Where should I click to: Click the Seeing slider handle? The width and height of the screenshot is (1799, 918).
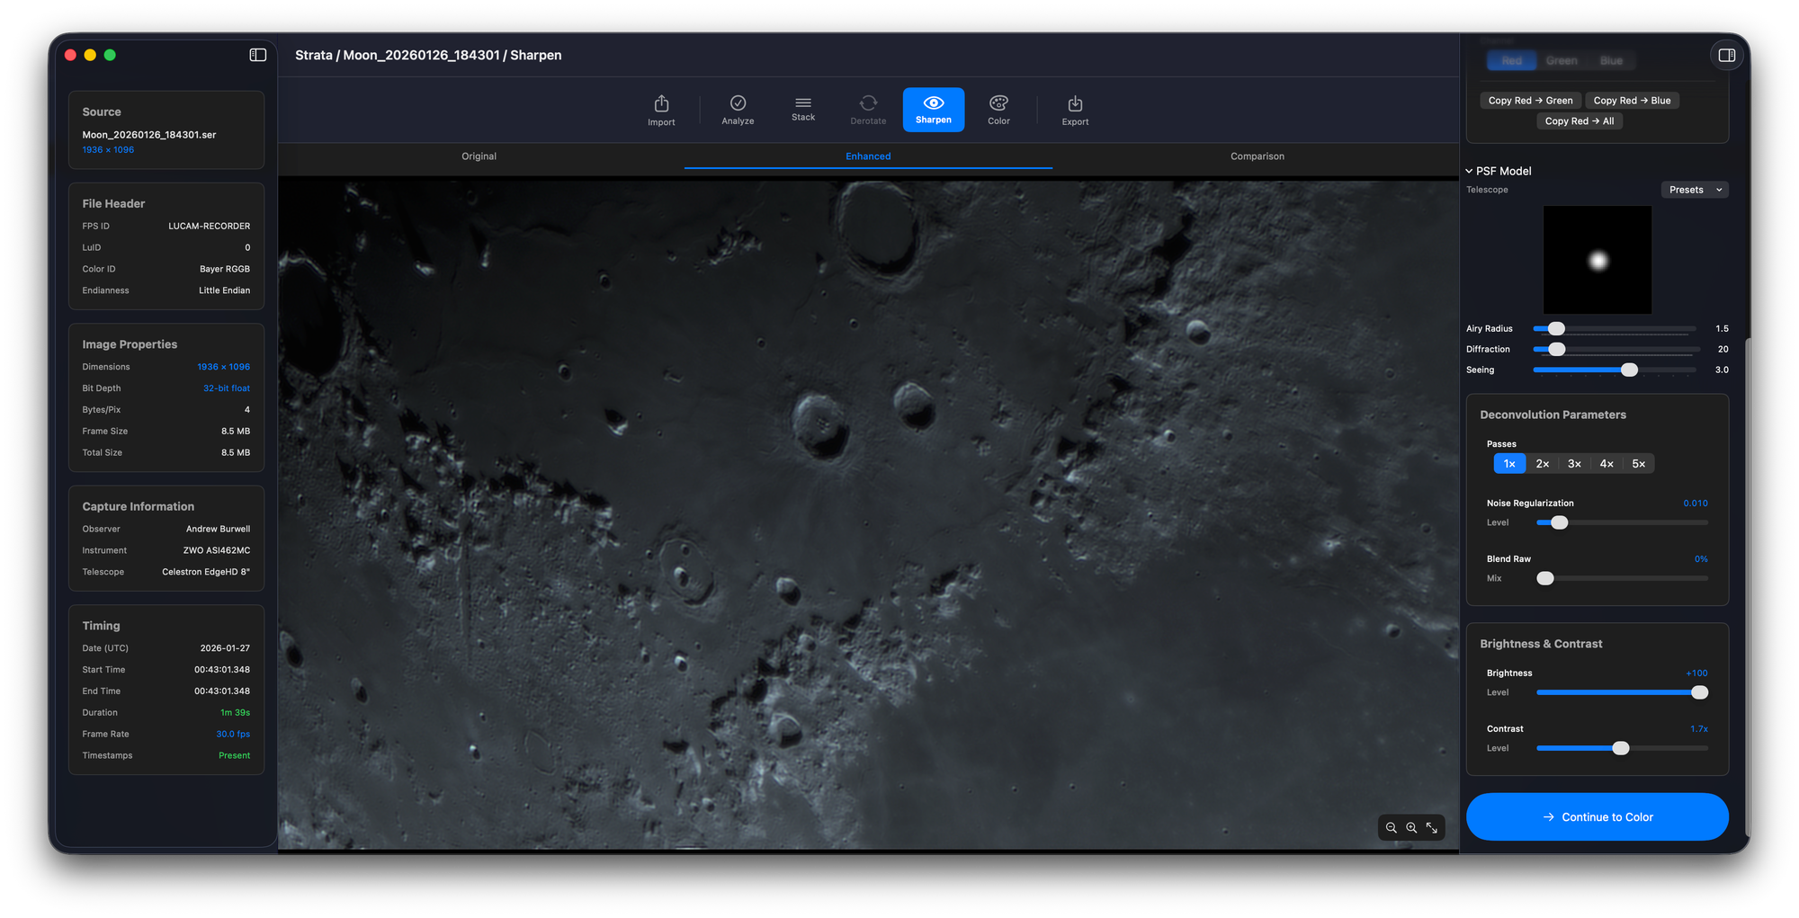pos(1629,370)
